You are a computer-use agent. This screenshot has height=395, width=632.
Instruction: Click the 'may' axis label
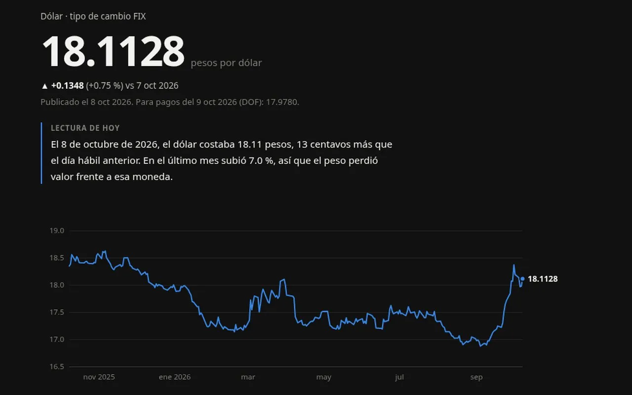click(x=324, y=377)
